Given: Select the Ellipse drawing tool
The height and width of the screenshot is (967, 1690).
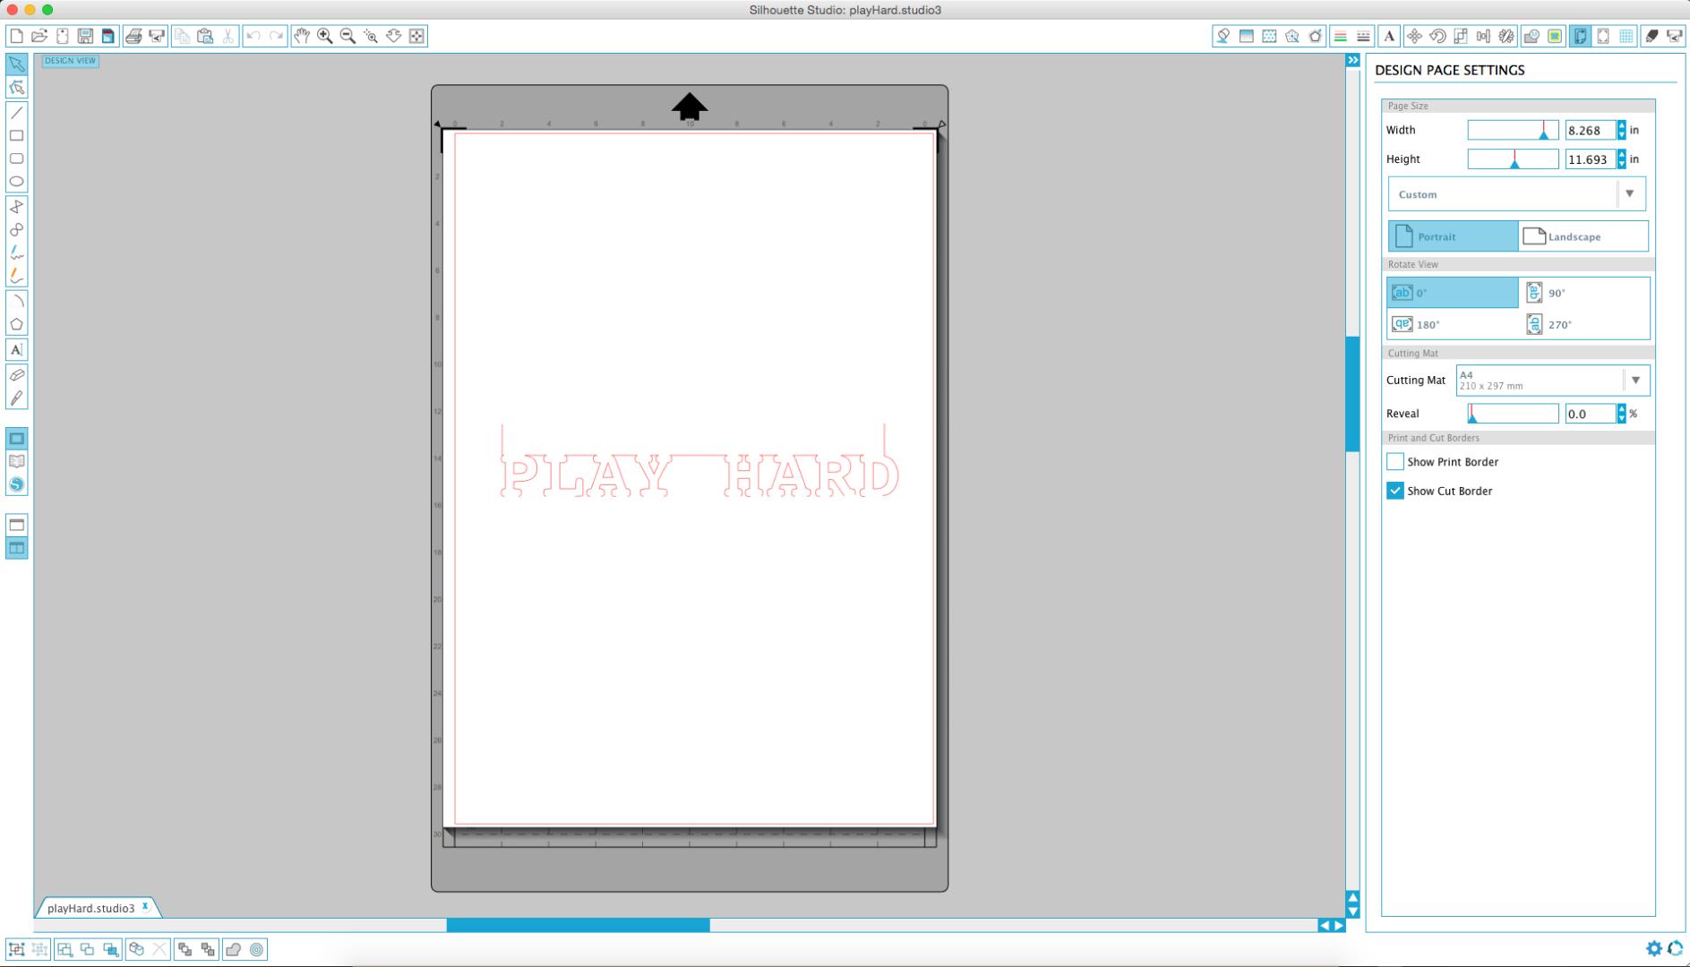Looking at the screenshot, I should [16, 181].
